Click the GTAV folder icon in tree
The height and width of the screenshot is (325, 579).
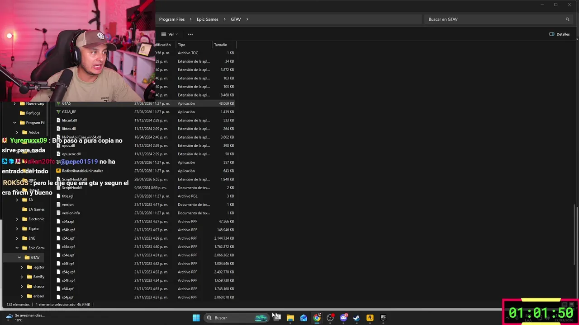(27, 257)
